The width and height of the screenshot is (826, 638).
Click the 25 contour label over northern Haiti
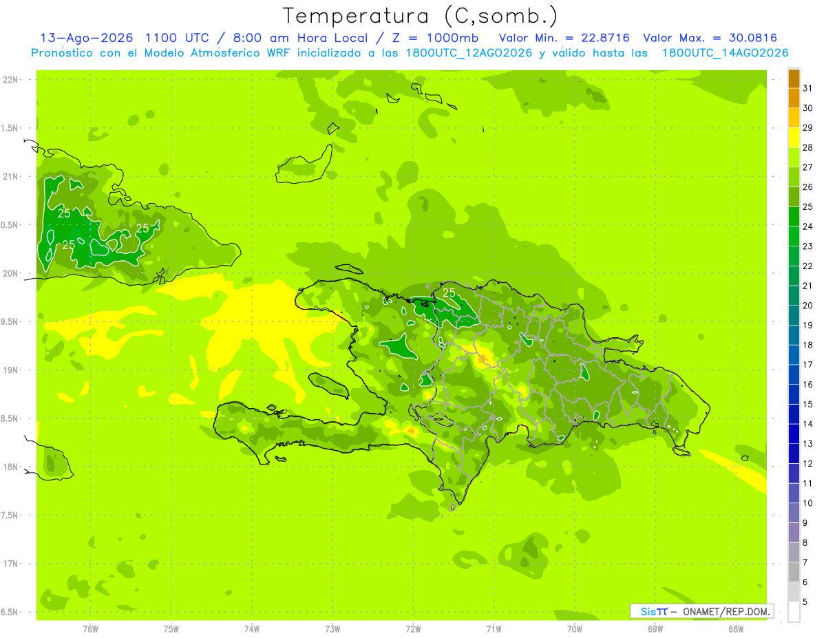tap(449, 293)
